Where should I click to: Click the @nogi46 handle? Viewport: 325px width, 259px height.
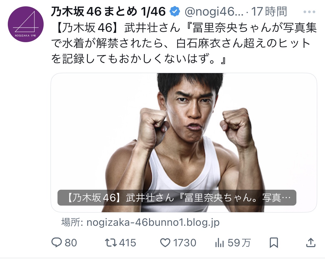[x=214, y=12]
